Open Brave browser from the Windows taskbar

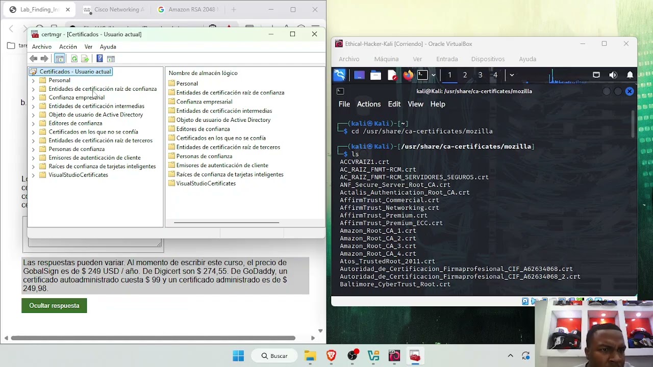coord(331,356)
